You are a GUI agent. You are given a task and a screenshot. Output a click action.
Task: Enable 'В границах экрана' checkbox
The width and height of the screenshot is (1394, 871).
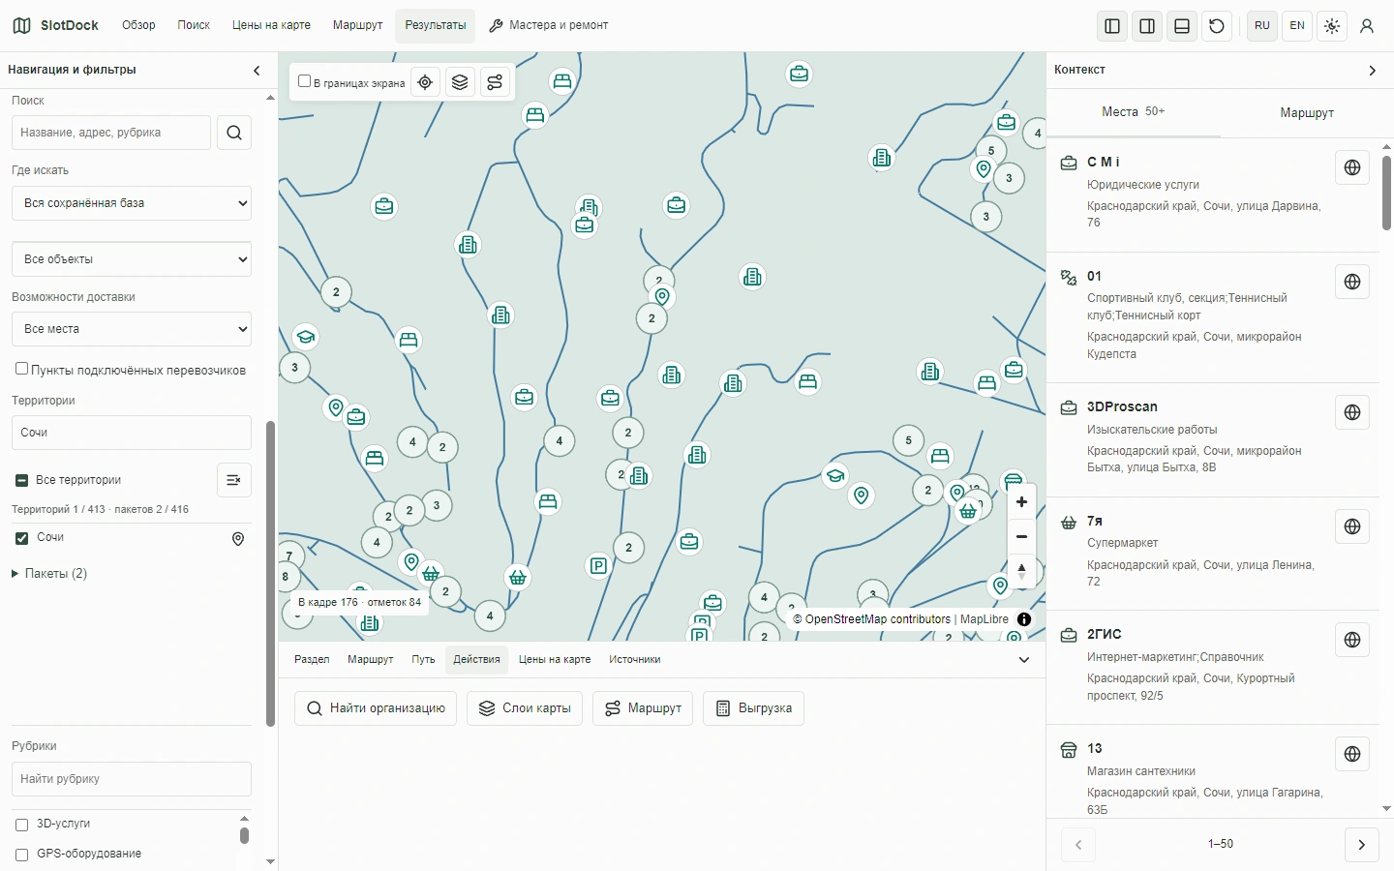[304, 81]
